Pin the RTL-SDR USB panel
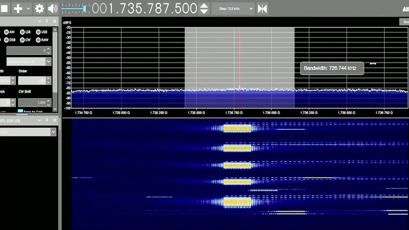409x230 pixels. pyautogui.click(x=47, y=121)
